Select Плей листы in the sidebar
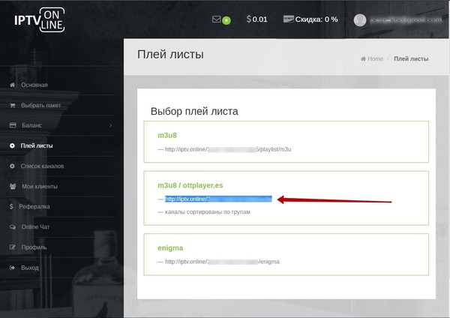This screenshot has height=318, width=450. 37,145
